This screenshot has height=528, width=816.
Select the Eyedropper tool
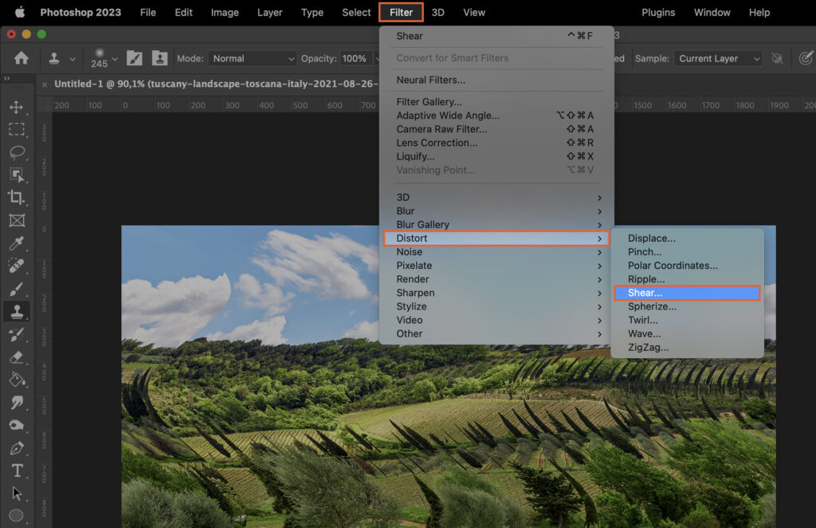click(18, 243)
